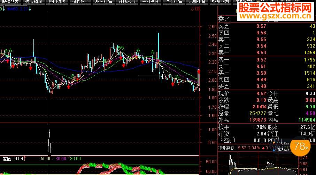The height and width of the screenshot is (175, 316).
Task: Click the 现价 label
Action: point(224,94)
